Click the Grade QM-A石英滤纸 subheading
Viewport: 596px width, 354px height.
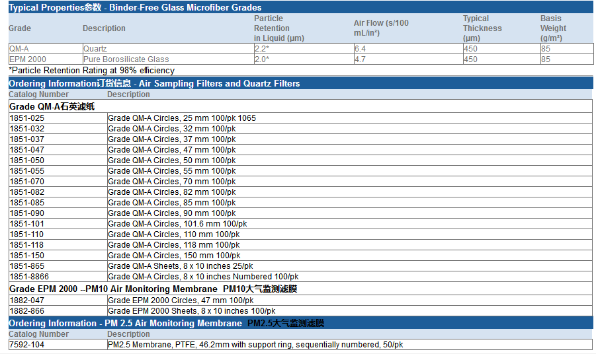pyautogui.click(x=52, y=106)
